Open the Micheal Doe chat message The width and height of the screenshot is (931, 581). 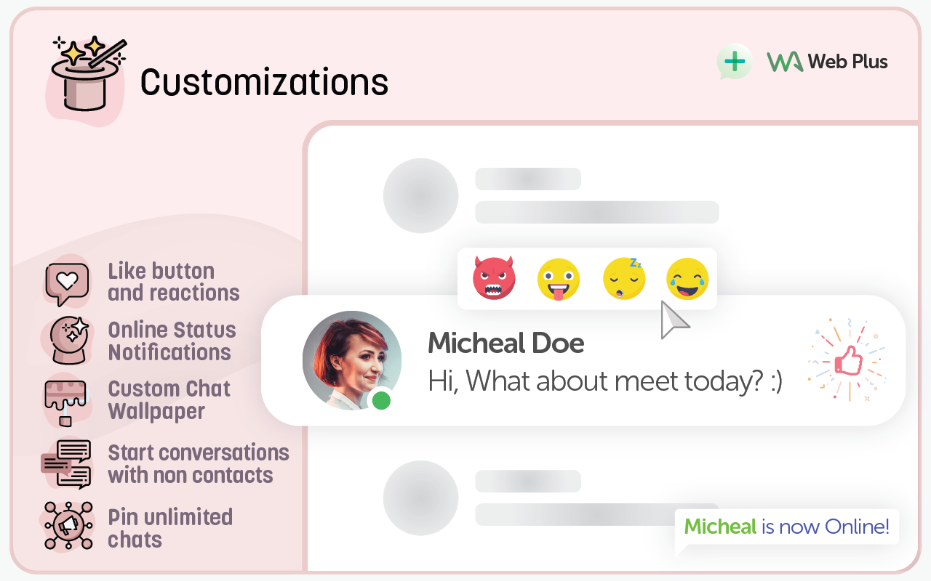click(604, 361)
